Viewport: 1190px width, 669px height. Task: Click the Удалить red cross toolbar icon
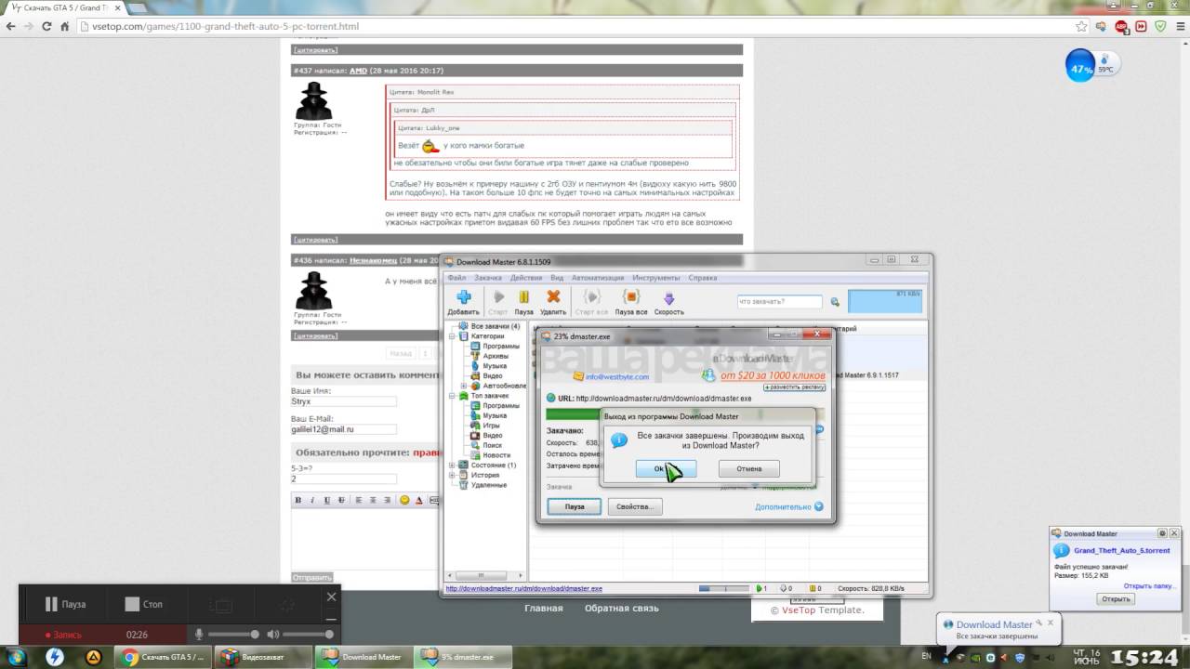(553, 297)
